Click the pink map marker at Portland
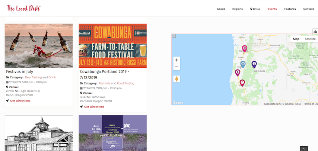The width and height of the screenshot is (318, 151). [x=245, y=48]
